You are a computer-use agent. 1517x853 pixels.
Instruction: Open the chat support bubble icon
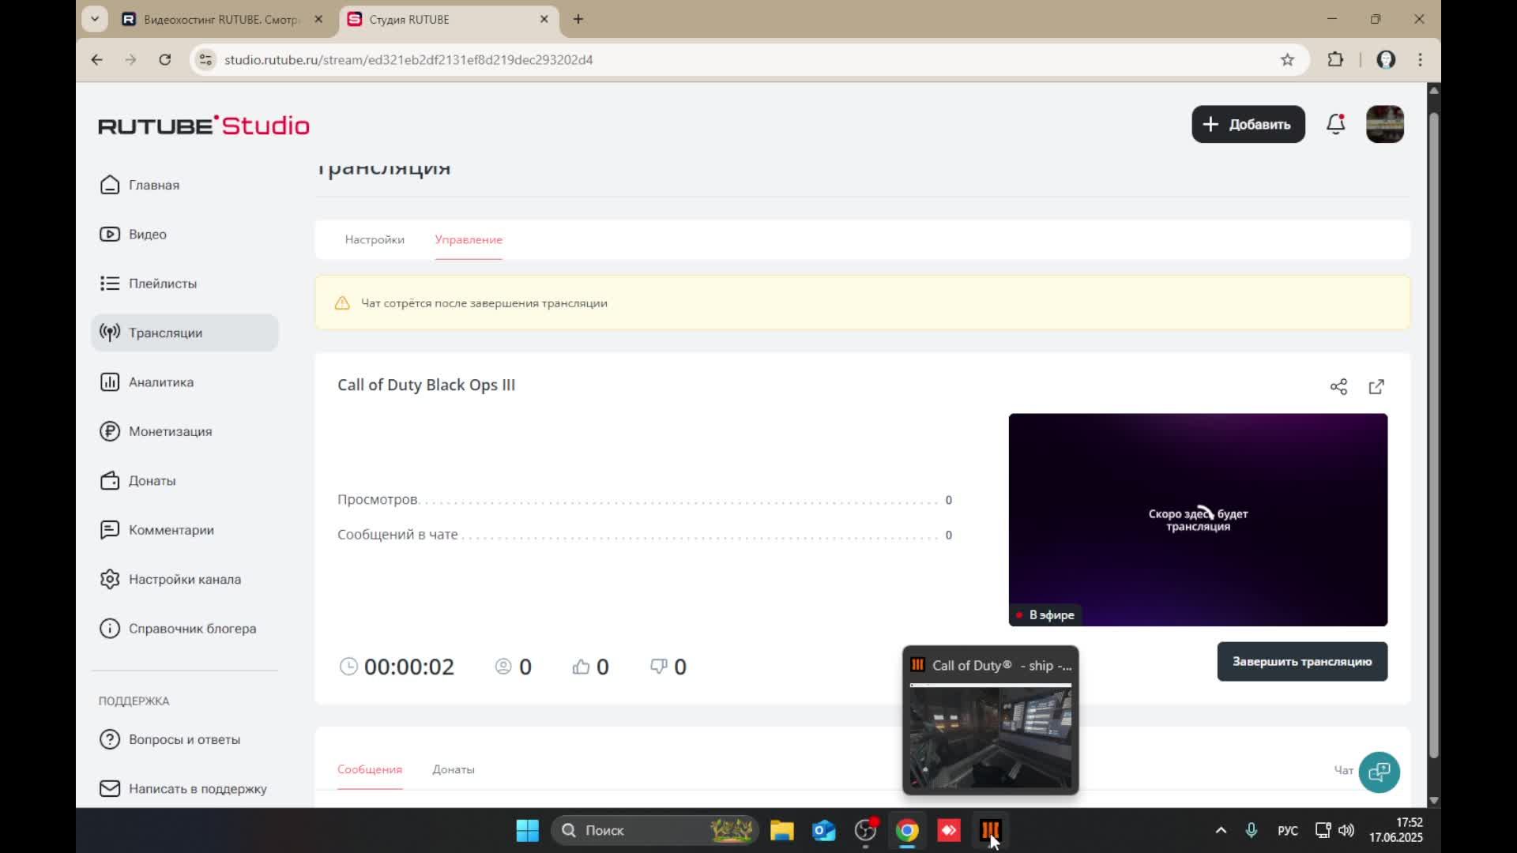coord(1379,772)
